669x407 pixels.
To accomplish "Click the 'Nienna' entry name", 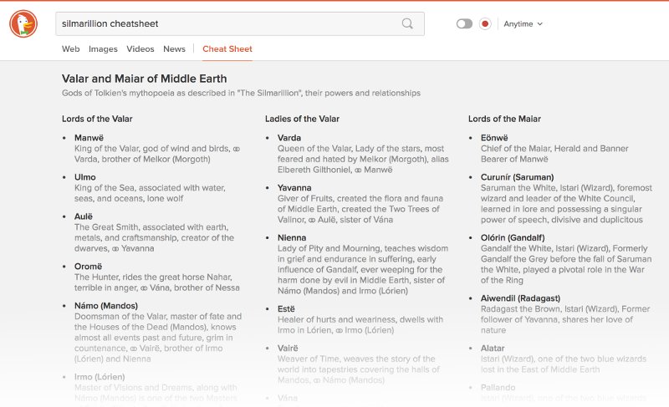I will click(x=292, y=237).
